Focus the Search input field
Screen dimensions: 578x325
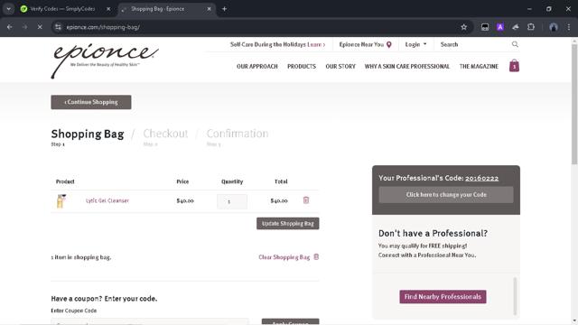click(473, 44)
